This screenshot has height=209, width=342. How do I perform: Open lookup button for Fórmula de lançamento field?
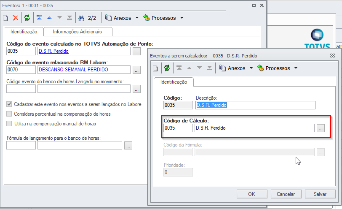point(128,145)
